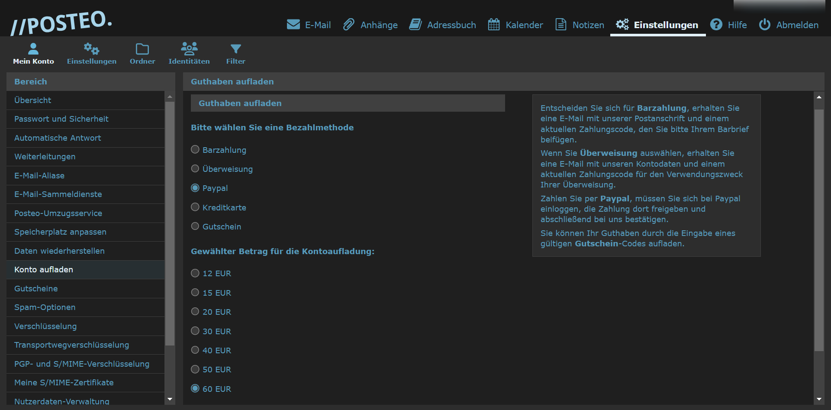Choose Kreditkarte as payment method
The height and width of the screenshot is (410, 831).
coord(195,207)
